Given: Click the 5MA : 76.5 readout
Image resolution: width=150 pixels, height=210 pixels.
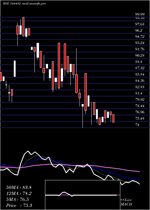Looking at the screenshot, I should [17, 199].
